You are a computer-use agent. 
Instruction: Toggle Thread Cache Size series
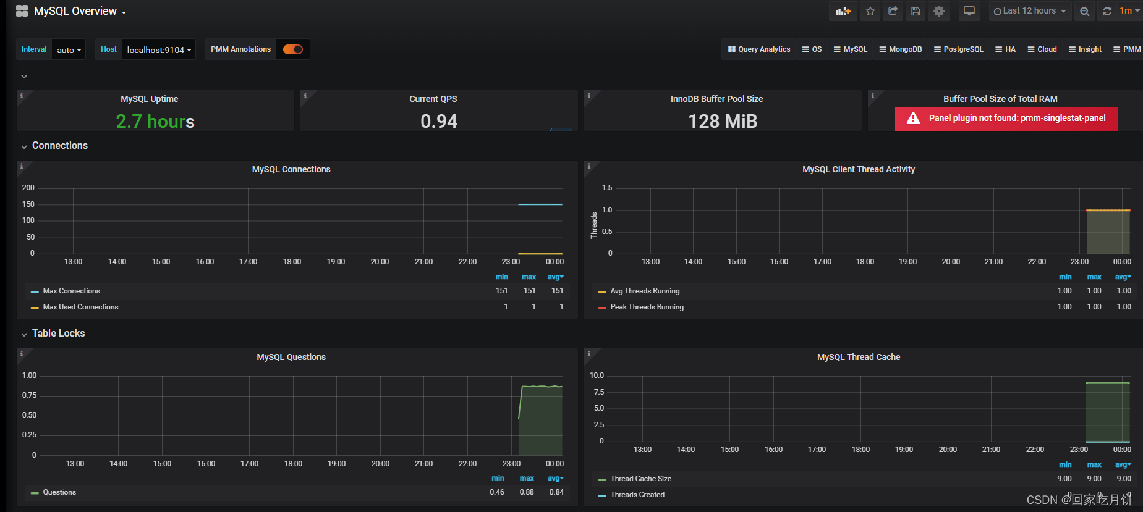pos(640,479)
